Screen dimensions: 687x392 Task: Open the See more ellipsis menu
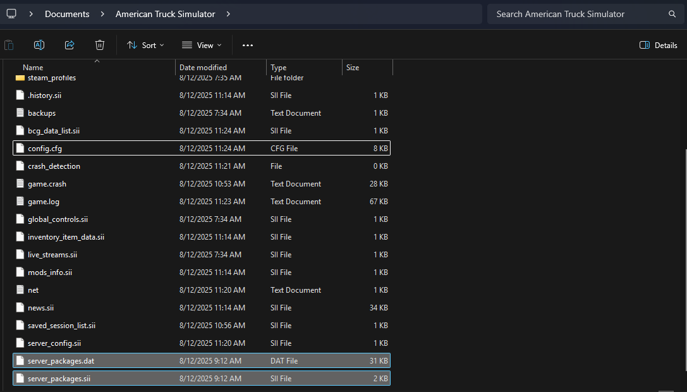click(248, 45)
